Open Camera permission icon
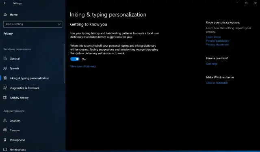 coord(5,130)
